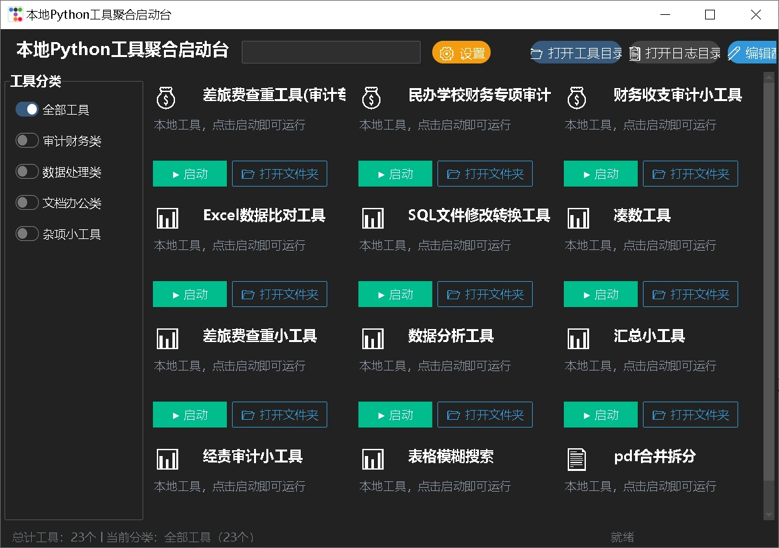Click the chart icon of SQL文件修改转换工具

tap(373, 218)
